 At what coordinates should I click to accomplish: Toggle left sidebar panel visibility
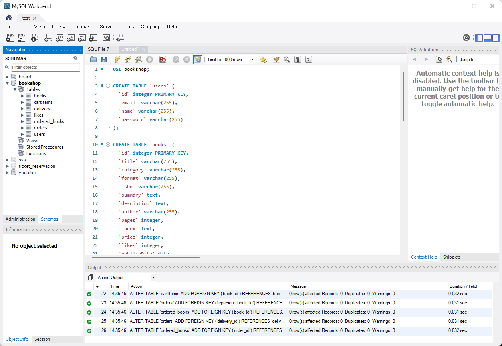coord(478,38)
